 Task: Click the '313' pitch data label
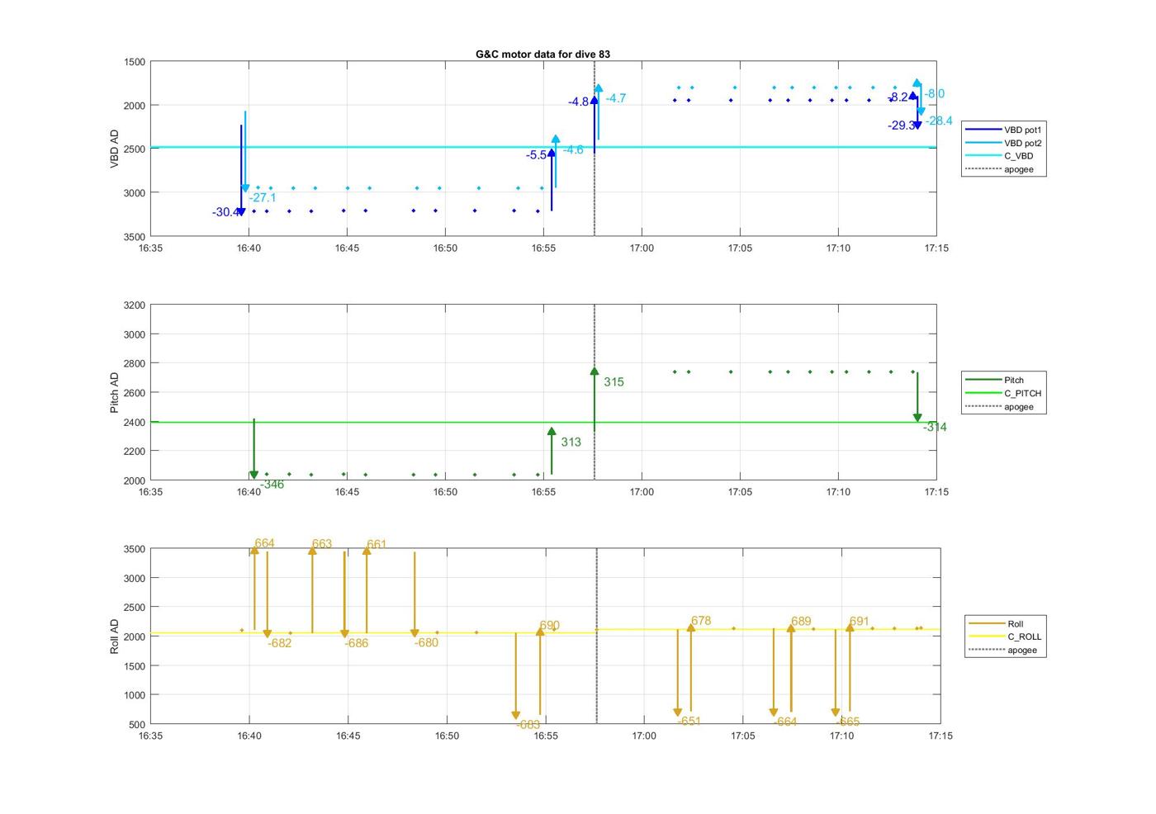point(571,442)
